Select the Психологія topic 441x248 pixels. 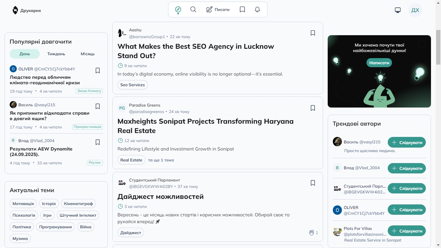[x=24, y=215]
